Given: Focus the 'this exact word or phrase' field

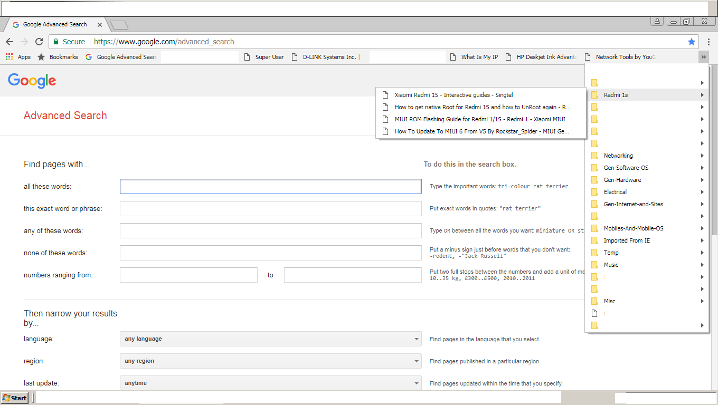Looking at the screenshot, I should pyautogui.click(x=271, y=209).
